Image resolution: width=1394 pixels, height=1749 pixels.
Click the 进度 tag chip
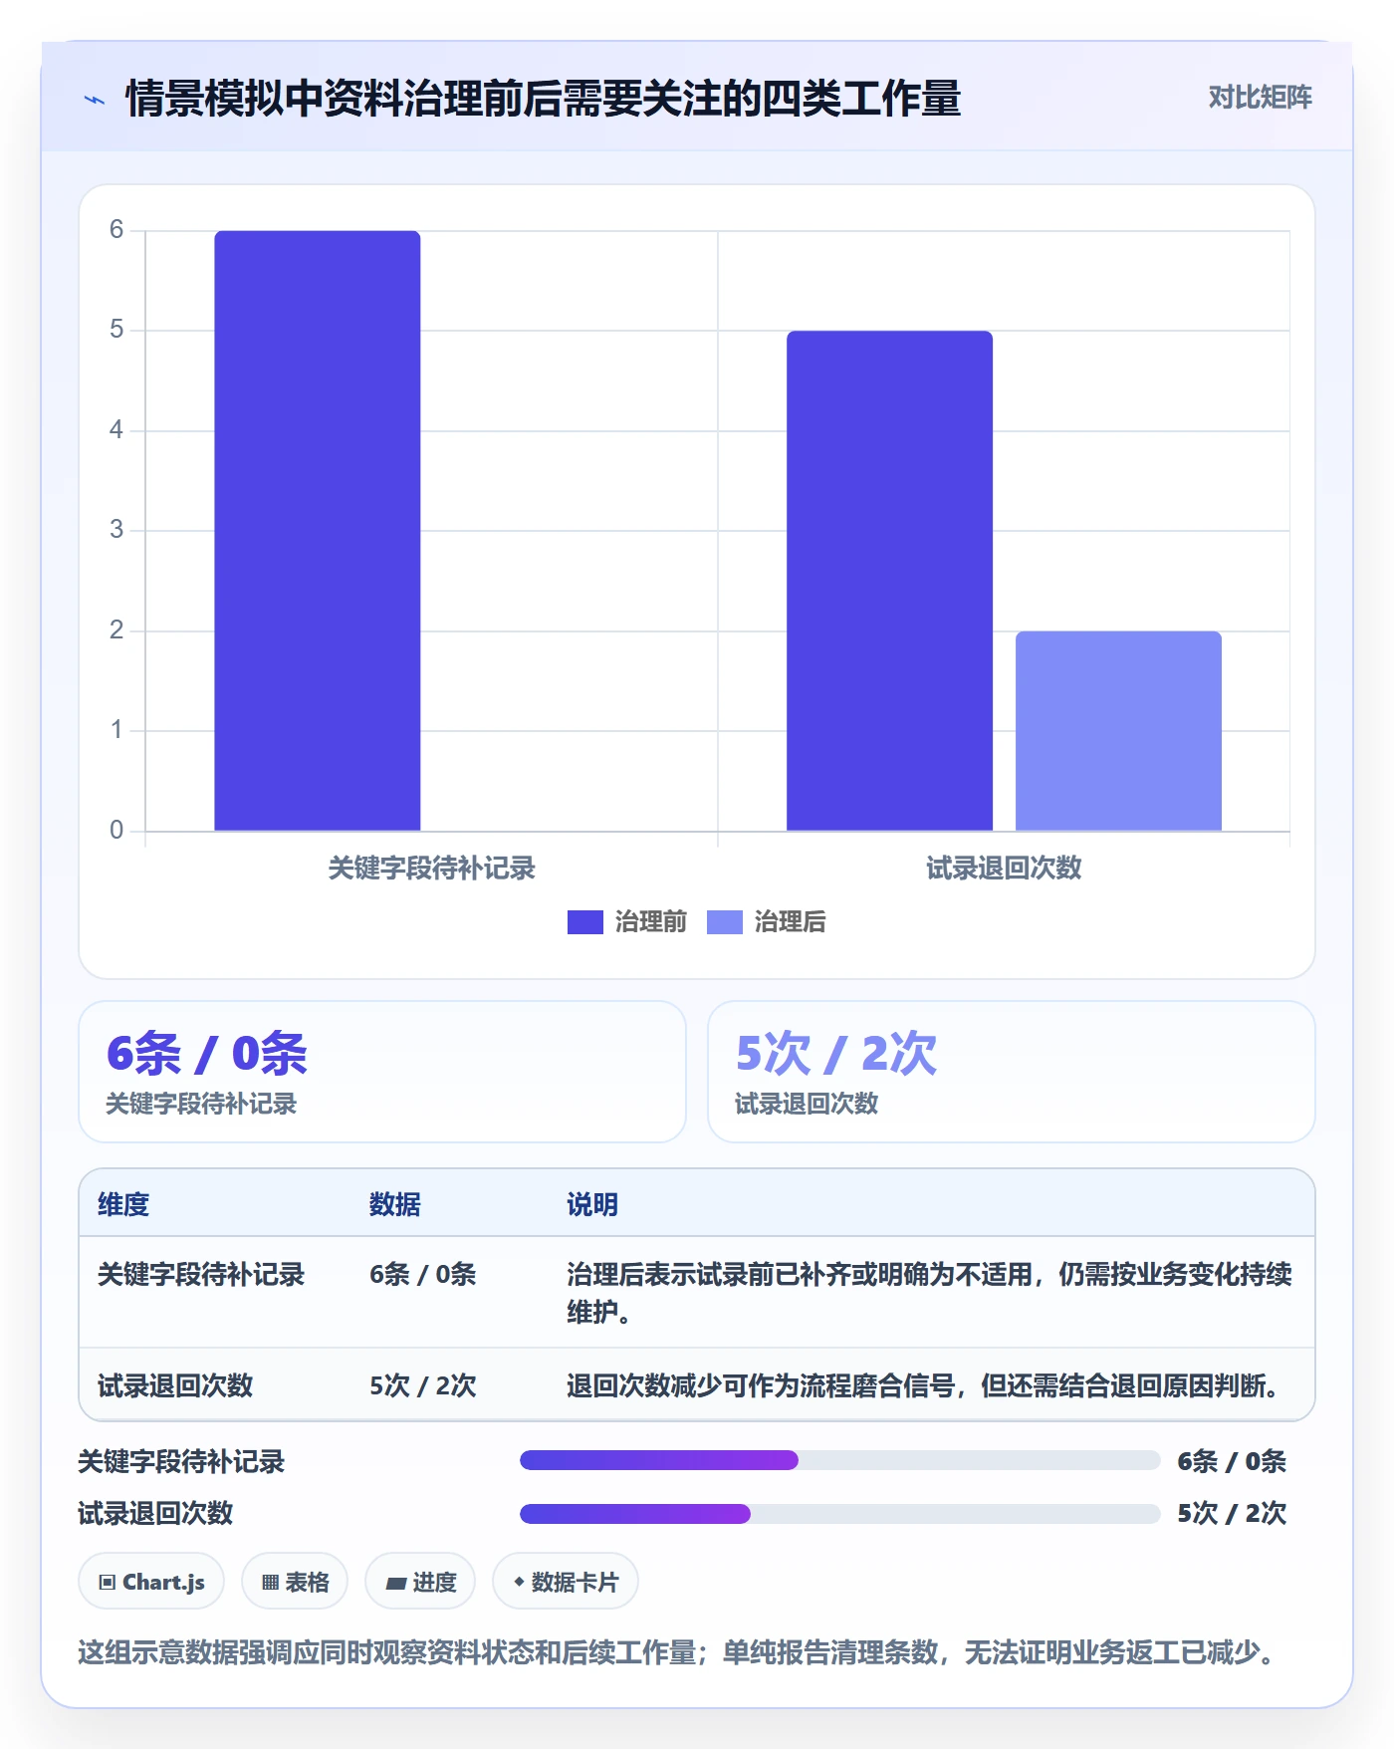pyautogui.click(x=420, y=1581)
